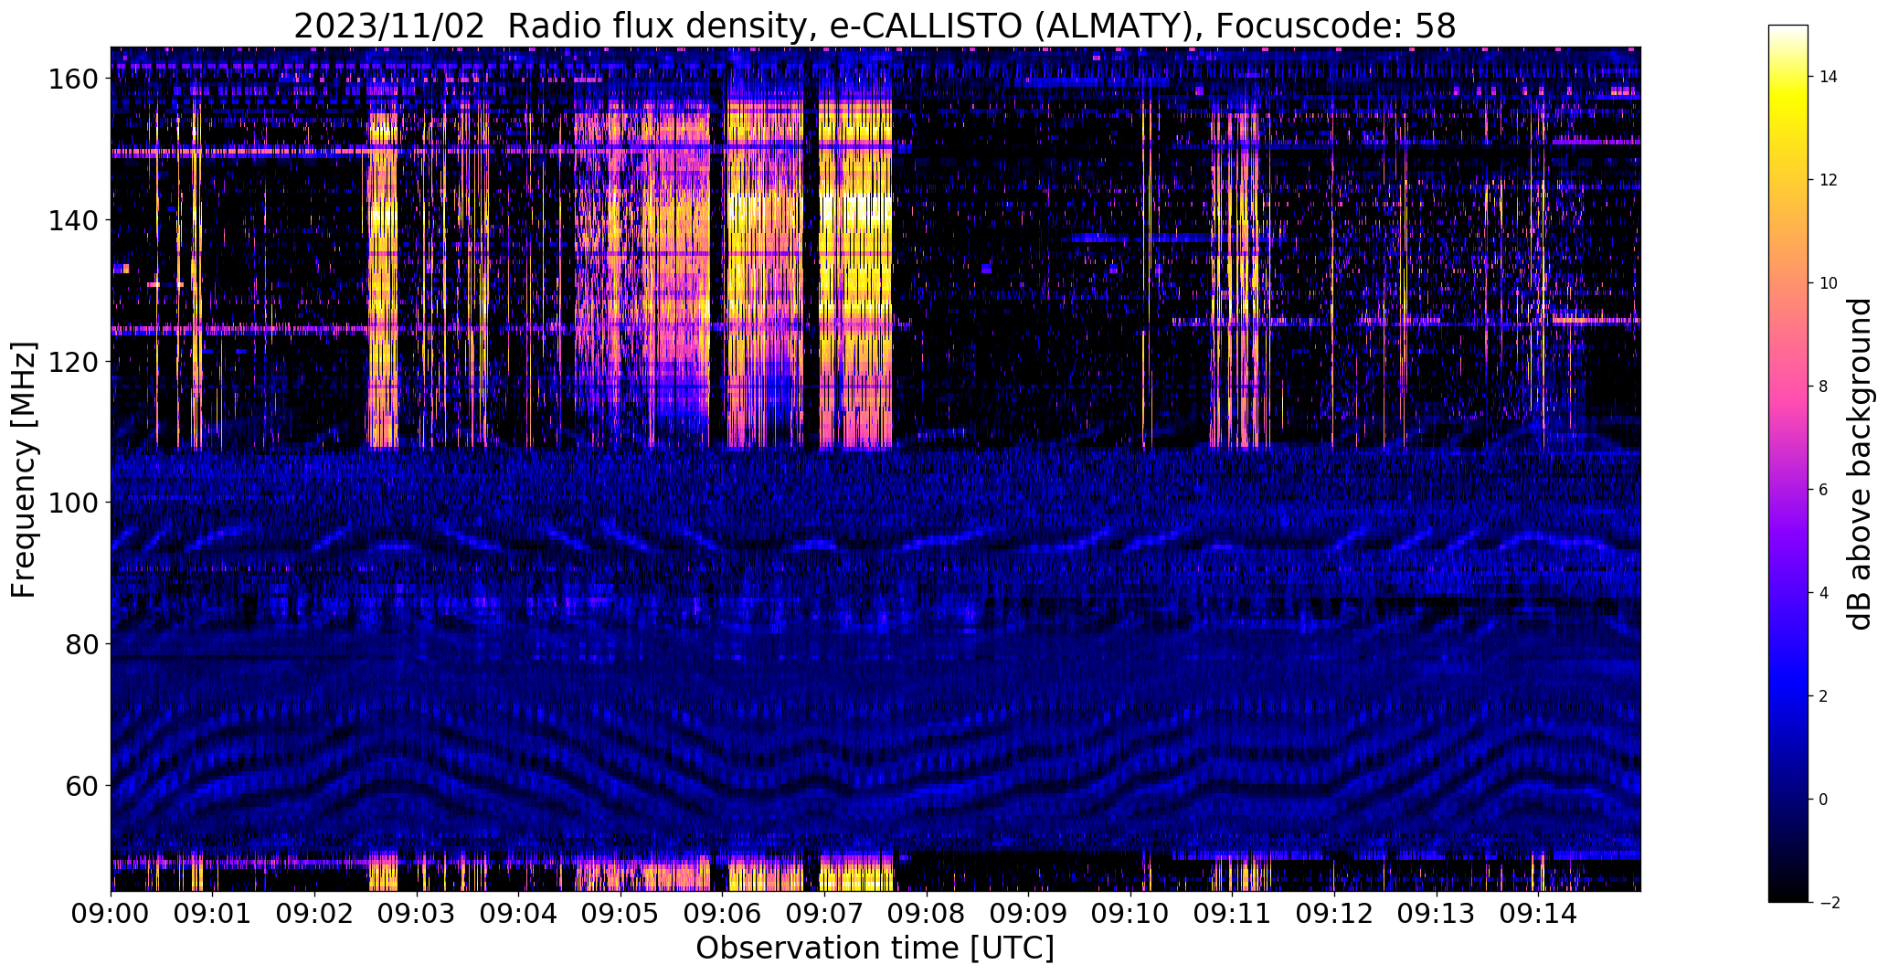Click the colorbar tick label 10
The width and height of the screenshot is (1888, 975).
click(1829, 283)
